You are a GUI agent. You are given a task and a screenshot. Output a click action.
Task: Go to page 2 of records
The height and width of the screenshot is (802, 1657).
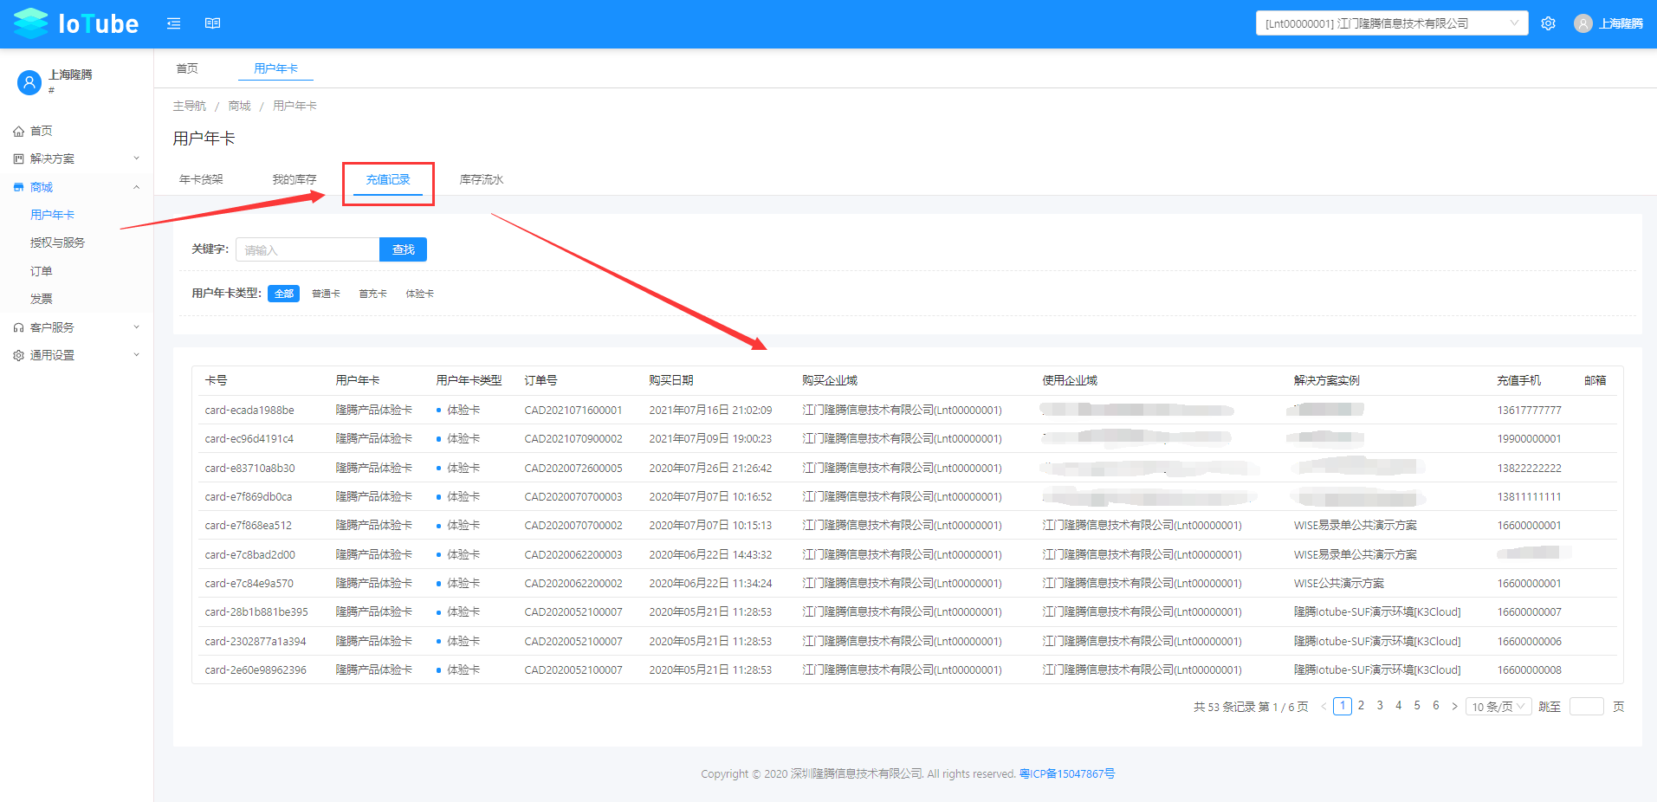1362,706
